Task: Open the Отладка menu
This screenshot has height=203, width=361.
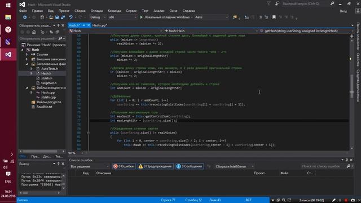Action: click(x=96, y=11)
